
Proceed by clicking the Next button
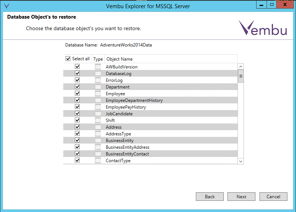pos(241,197)
